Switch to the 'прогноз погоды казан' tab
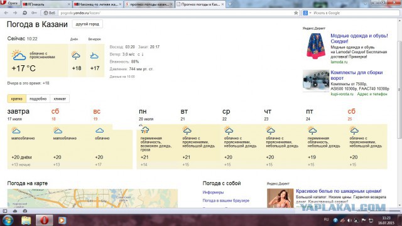402x226 pixels. pos(149,4)
